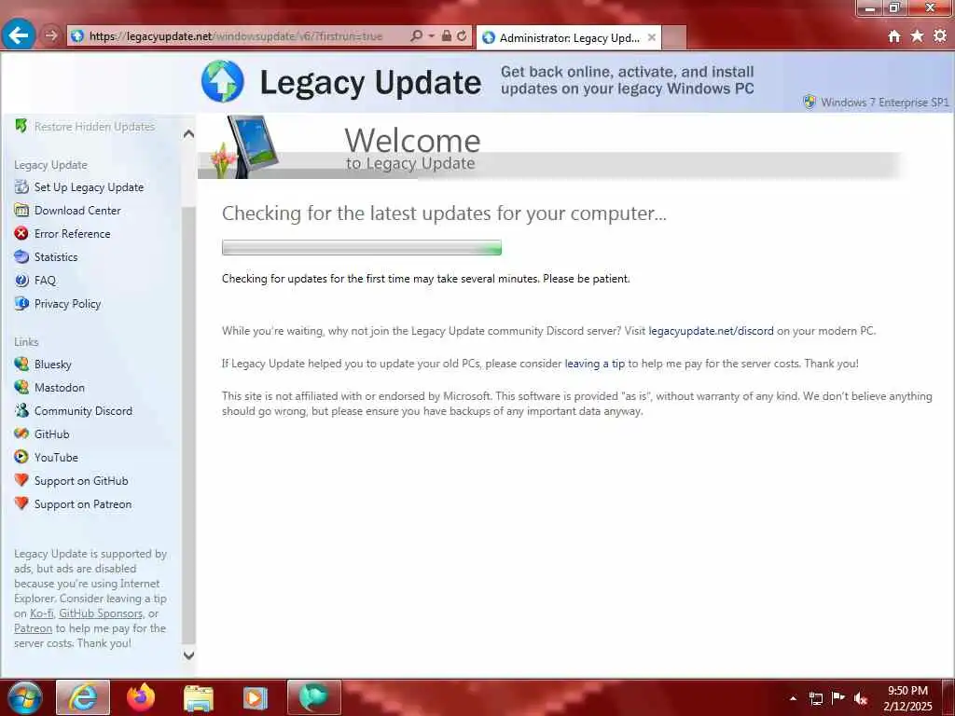Open the legacyupdate.net/discord link
The height and width of the screenshot is (716, 955).
[711, 331]
